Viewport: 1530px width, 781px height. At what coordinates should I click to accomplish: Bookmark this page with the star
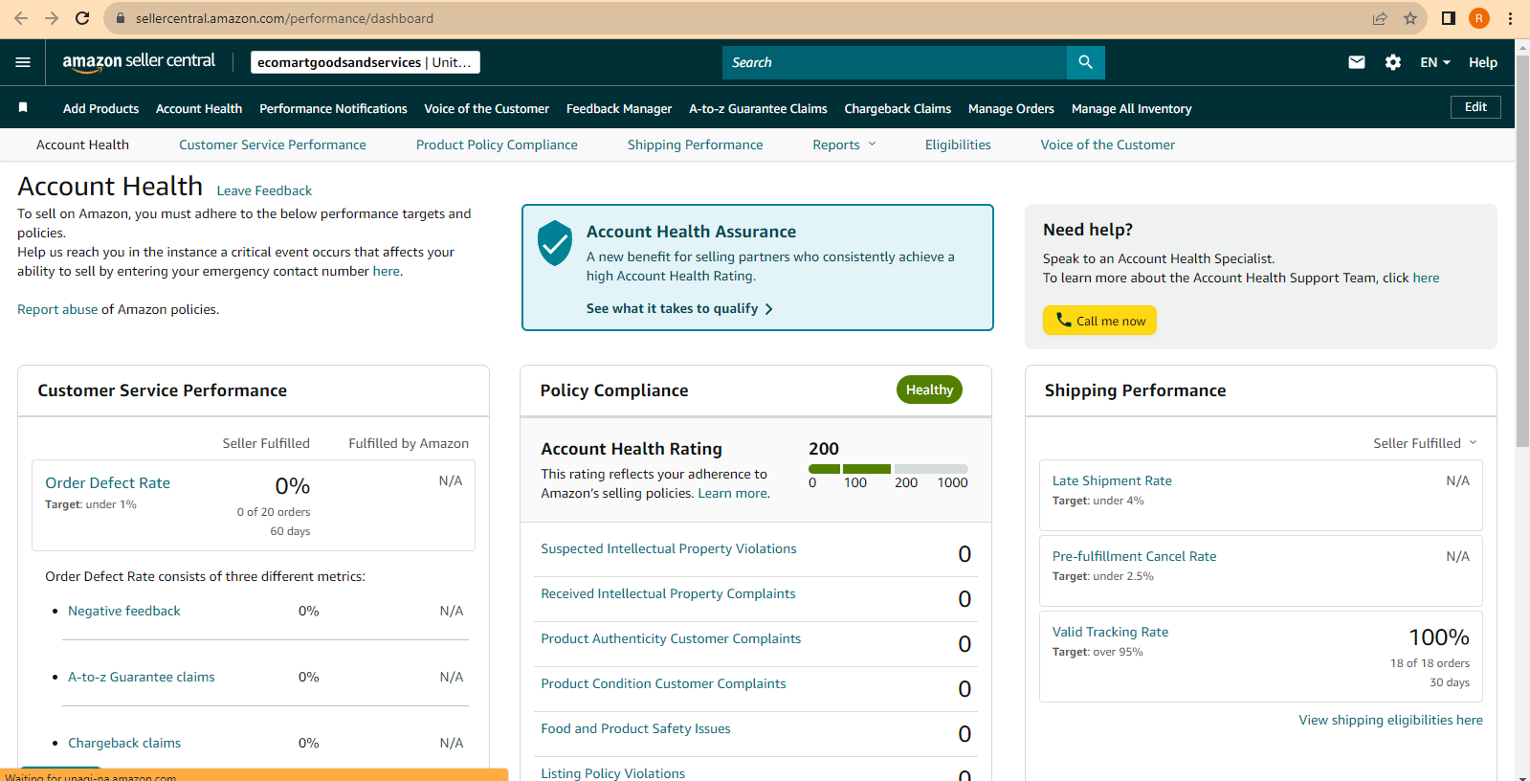[1410, 18]
